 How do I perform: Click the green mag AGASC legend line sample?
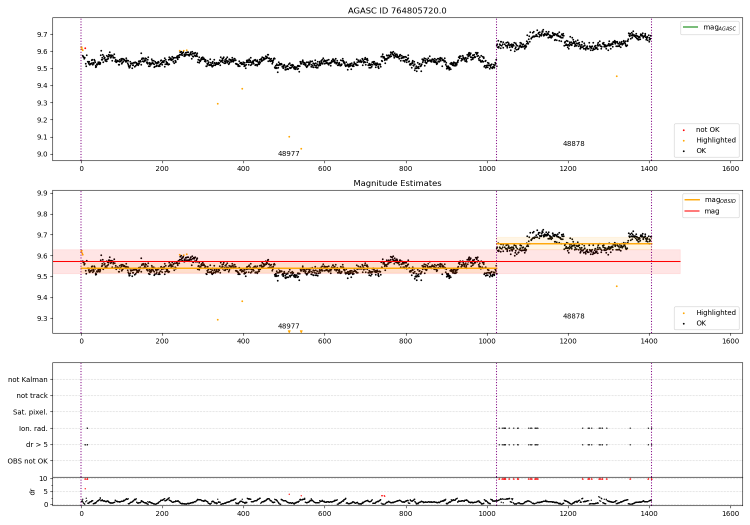pyautogui.click(x=691, y=27)
